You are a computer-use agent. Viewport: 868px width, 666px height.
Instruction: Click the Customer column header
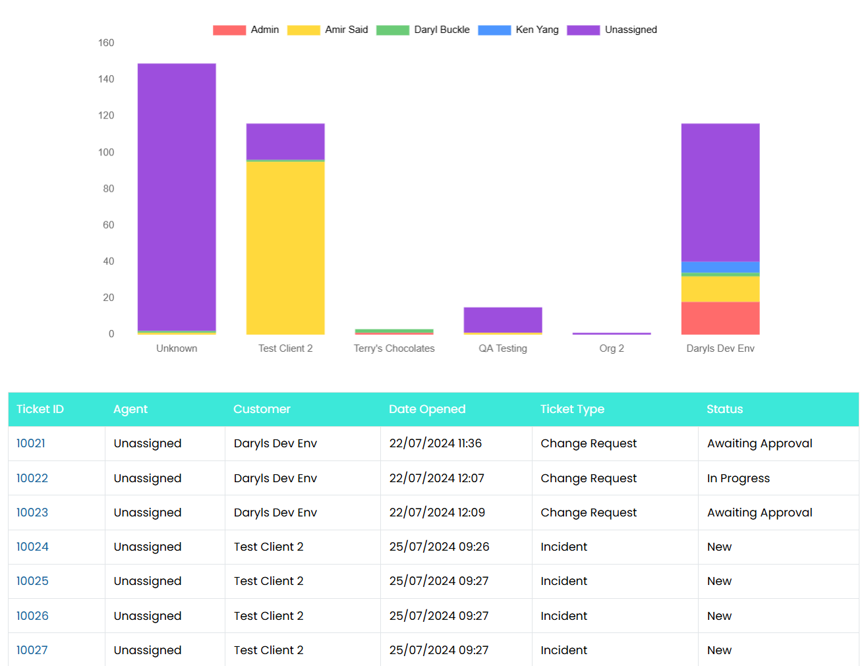262,409
